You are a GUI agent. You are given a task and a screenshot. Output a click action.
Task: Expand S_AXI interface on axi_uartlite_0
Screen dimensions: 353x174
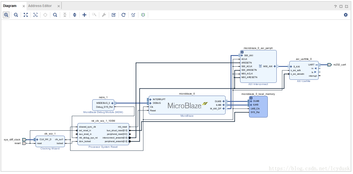(x=292, y=67)
